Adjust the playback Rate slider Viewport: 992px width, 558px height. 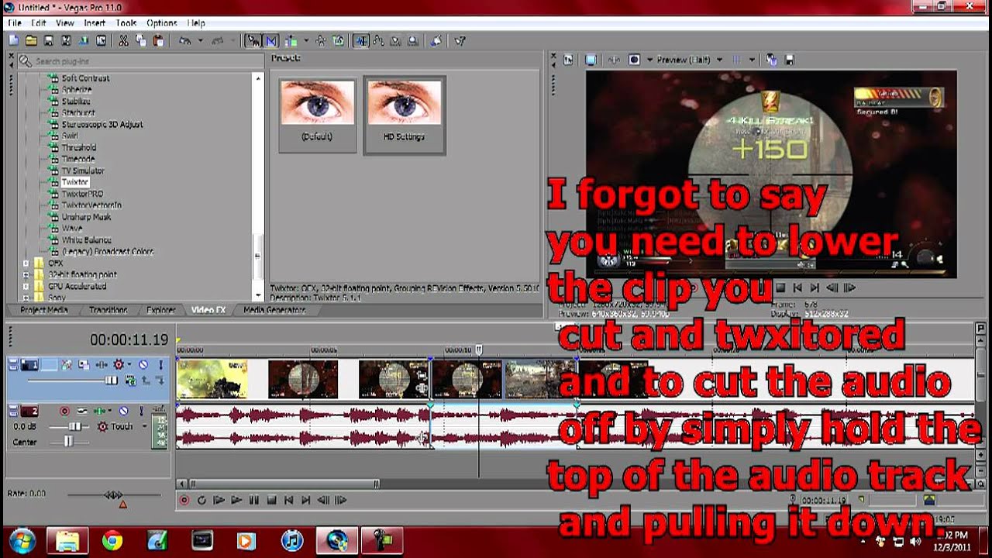coord(114,494)
